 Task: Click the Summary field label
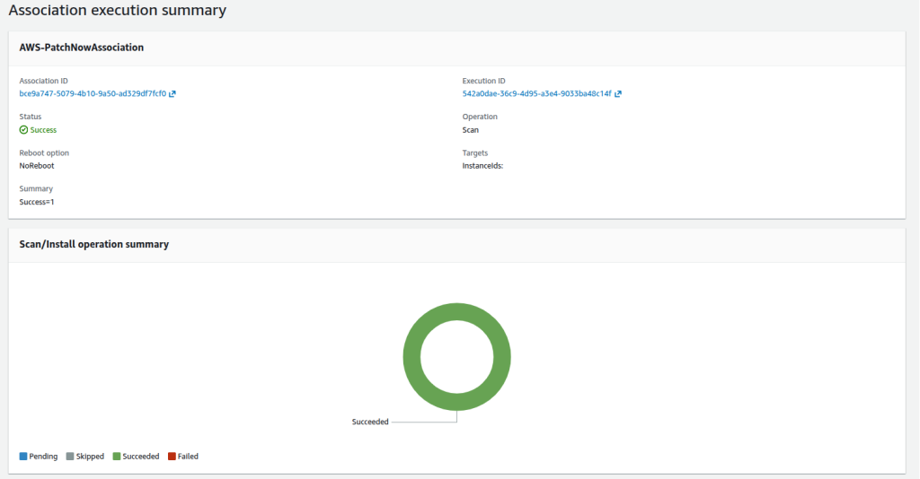pos(36,188)
